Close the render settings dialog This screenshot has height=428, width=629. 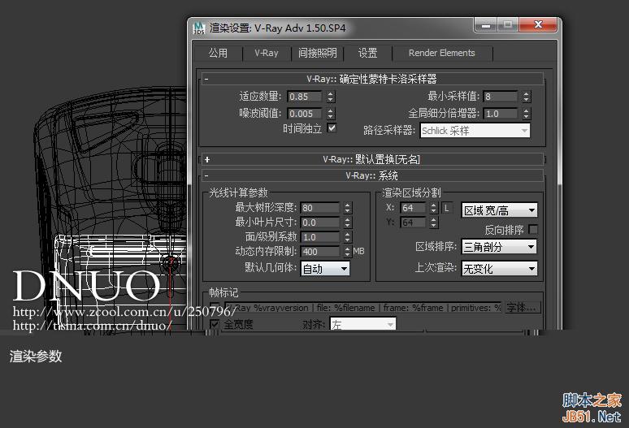[538, 25]
